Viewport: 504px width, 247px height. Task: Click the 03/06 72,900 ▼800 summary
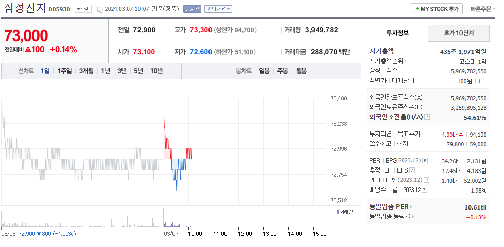pyautogui.click(x=39, y=234)
